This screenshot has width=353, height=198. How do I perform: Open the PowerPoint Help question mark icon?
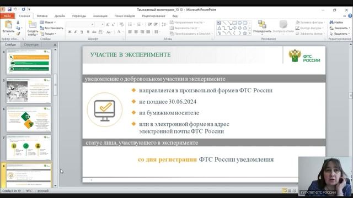(x=350, y=16)
